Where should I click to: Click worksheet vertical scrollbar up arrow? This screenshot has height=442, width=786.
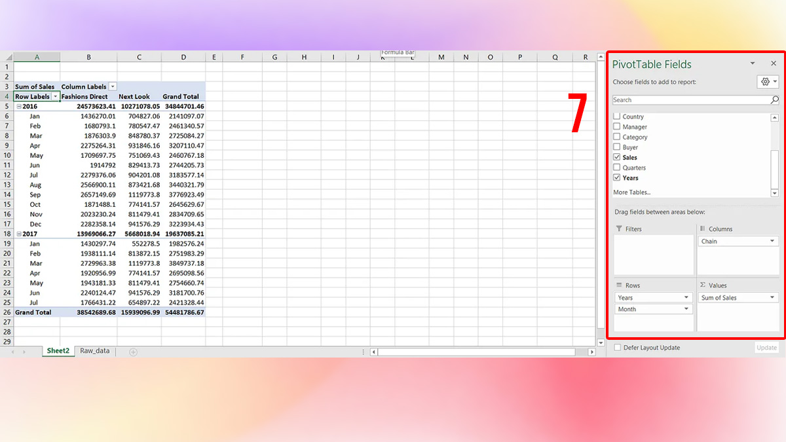coord(601,58)
